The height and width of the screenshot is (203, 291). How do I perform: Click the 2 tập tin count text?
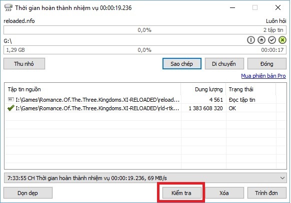pyautogui.click(x=273, y=30)
